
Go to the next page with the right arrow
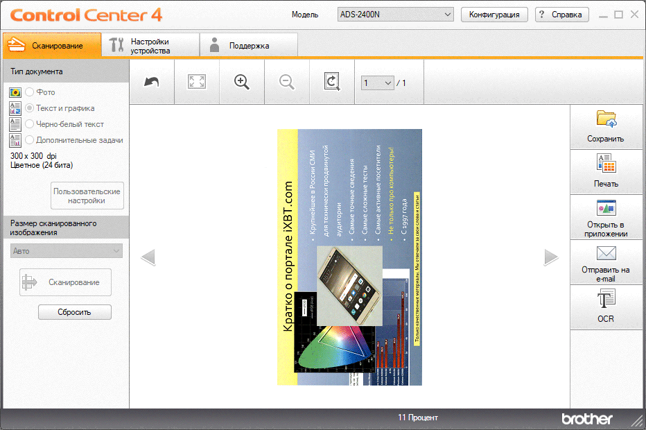[551, 257]
